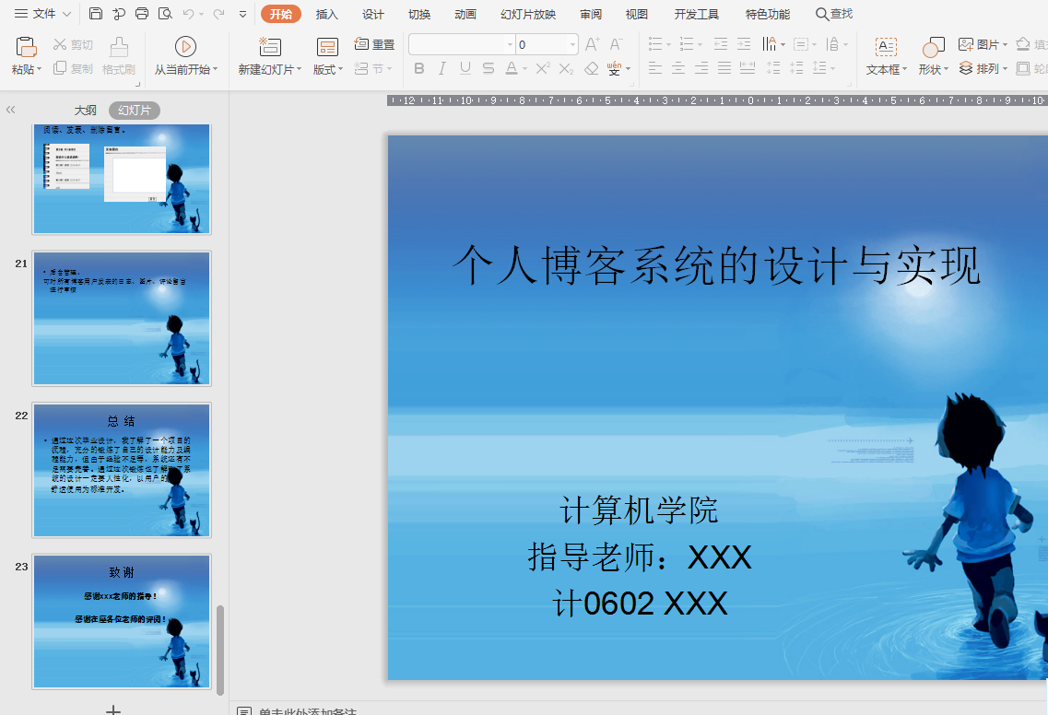The image size is (1048, 715).
Task: Click the Picture (图片) insert icon
Action: pos(966,44)
